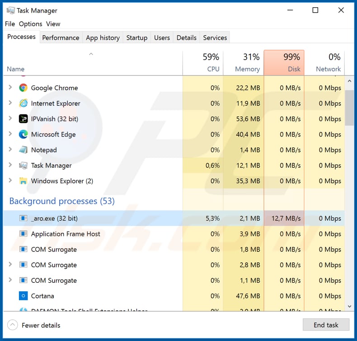Sort by the CPU column header
Screen dimensions: 357x341
tap(203, 63)
